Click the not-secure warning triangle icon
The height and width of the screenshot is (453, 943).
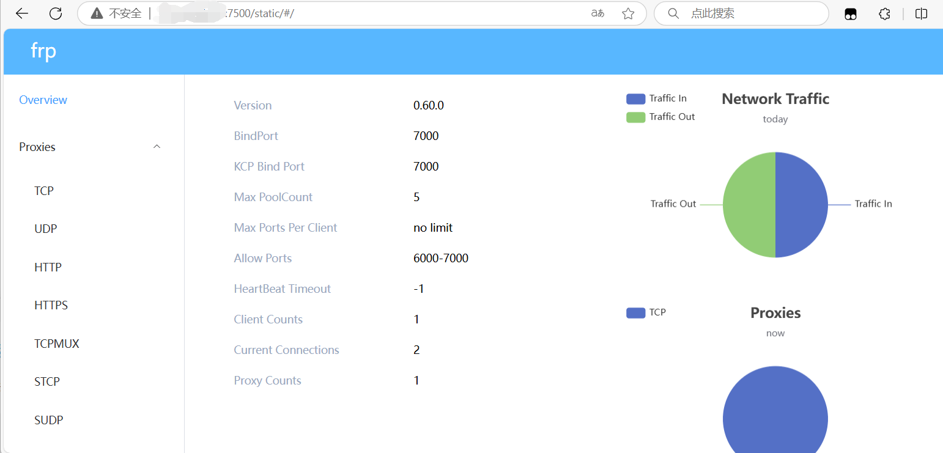(97, 13)
